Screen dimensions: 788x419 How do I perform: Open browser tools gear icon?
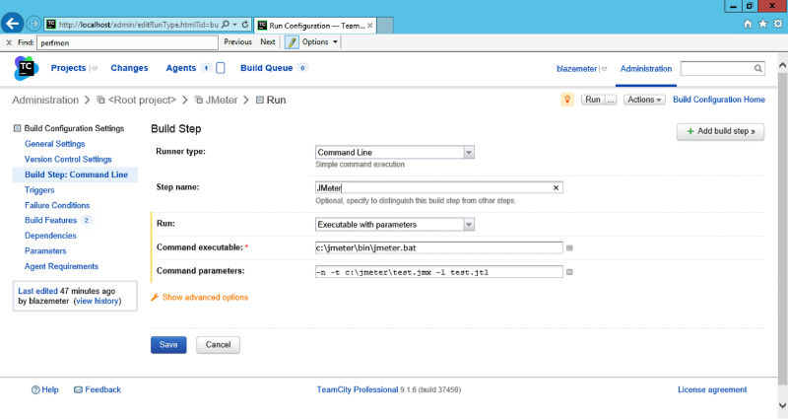pyautogui.click(x=778, y=24)
